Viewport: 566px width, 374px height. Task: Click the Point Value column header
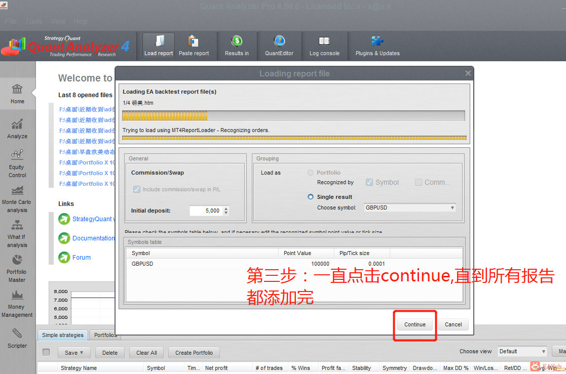tap(306, 253)
